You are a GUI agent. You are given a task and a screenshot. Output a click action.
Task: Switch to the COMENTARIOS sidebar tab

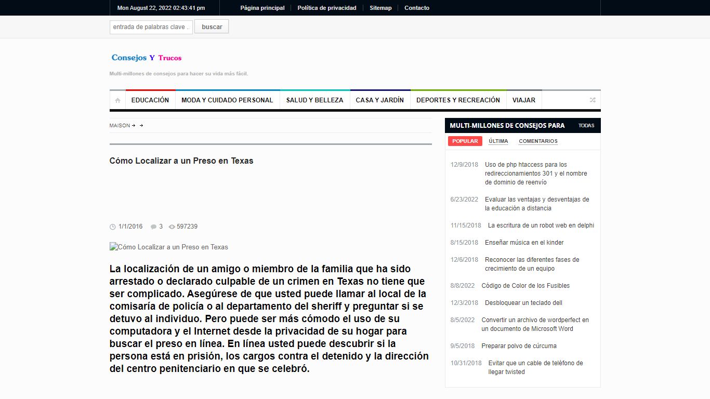pos(538,141)
